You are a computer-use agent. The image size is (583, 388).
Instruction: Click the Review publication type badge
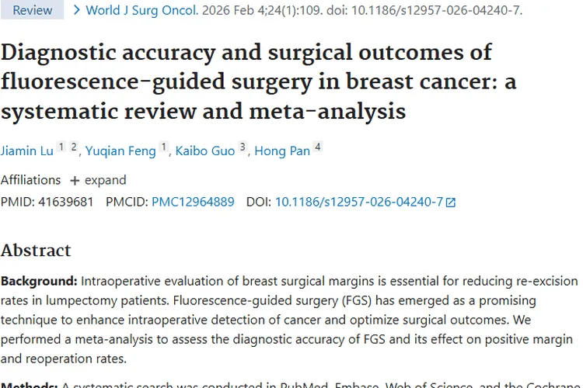click(x=33, y=11)
